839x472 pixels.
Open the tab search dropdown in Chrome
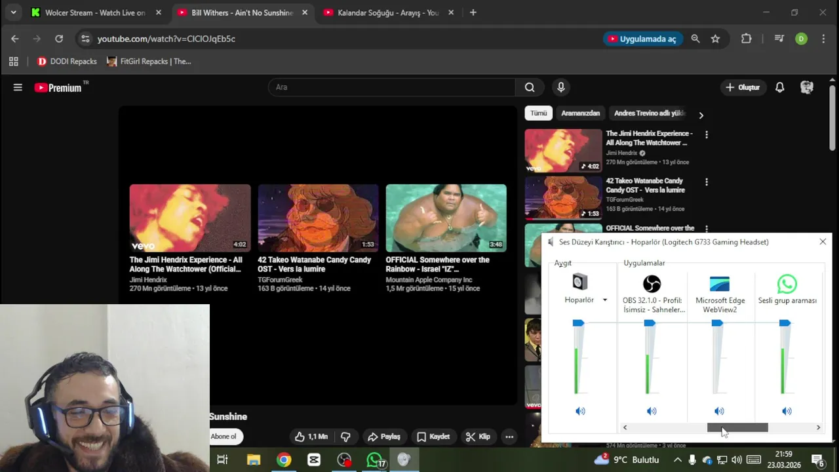pos(13,12)
